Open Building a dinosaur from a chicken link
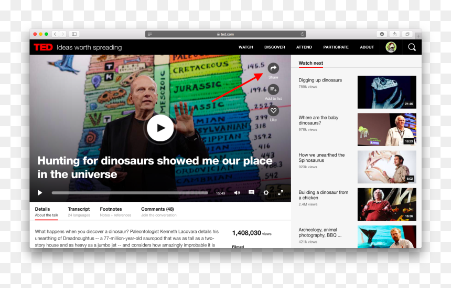The height and width of the screenshot is (288, 451). (x=323, y=195)
